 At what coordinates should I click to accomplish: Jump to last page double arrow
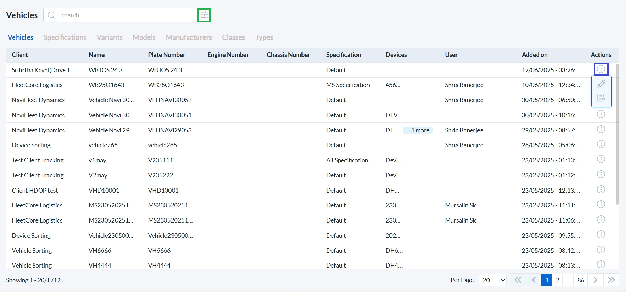[x=611, y=280]
